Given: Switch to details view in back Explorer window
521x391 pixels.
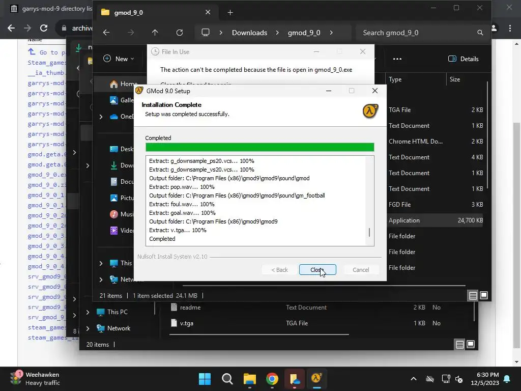Looking at the screenshot, I should (x=459, y=345).
